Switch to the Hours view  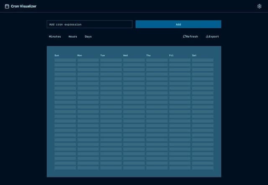click(72, 36)
